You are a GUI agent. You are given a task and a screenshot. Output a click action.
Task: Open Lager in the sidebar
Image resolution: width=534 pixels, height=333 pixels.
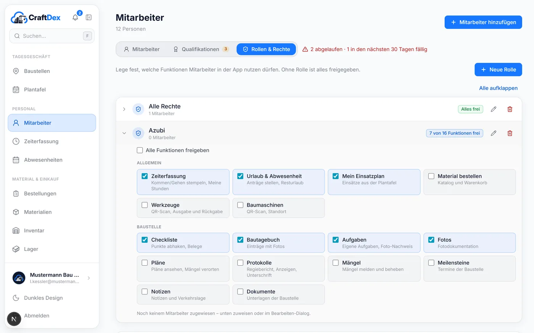(x=52, y=249)
